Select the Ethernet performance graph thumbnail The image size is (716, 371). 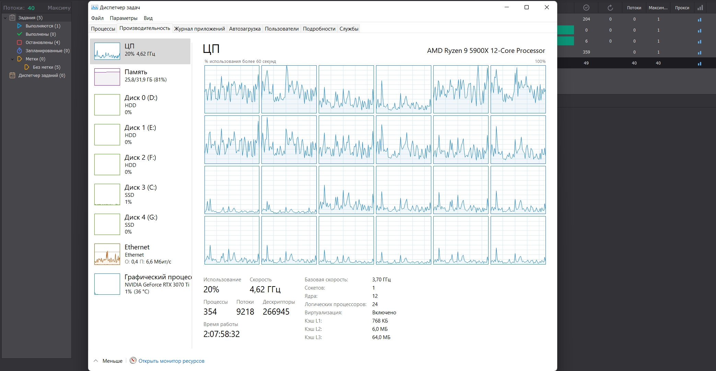coord(107,254)
